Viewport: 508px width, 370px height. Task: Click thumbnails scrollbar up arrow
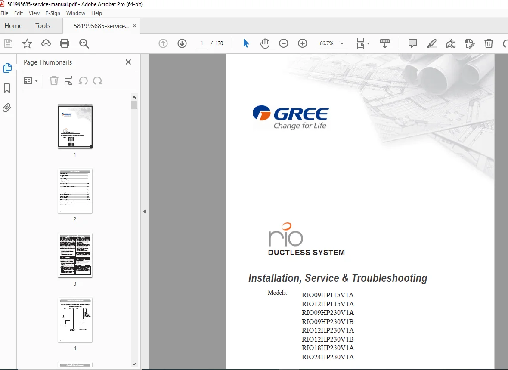[134, 97]
